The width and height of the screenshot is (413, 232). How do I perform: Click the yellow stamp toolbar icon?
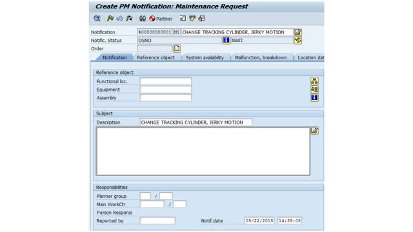(192, 19)
